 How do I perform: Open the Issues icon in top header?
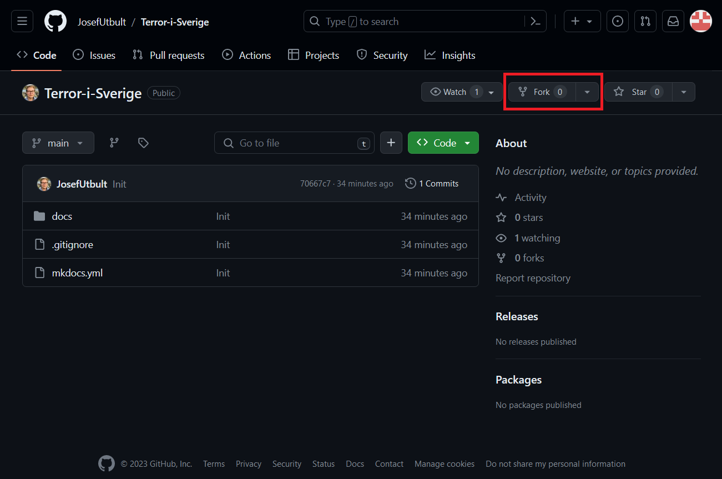click(618, 22)
